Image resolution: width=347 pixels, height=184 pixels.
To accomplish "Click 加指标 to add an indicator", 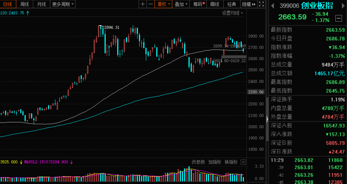I will click(x=215, y=162).
